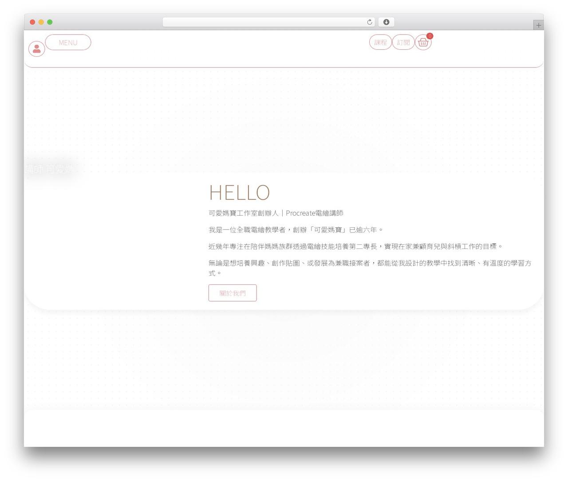Viewport: 568px width, 481px height.
Task: Add a new browser tab with plus
Action: click(x=538, y=25)
